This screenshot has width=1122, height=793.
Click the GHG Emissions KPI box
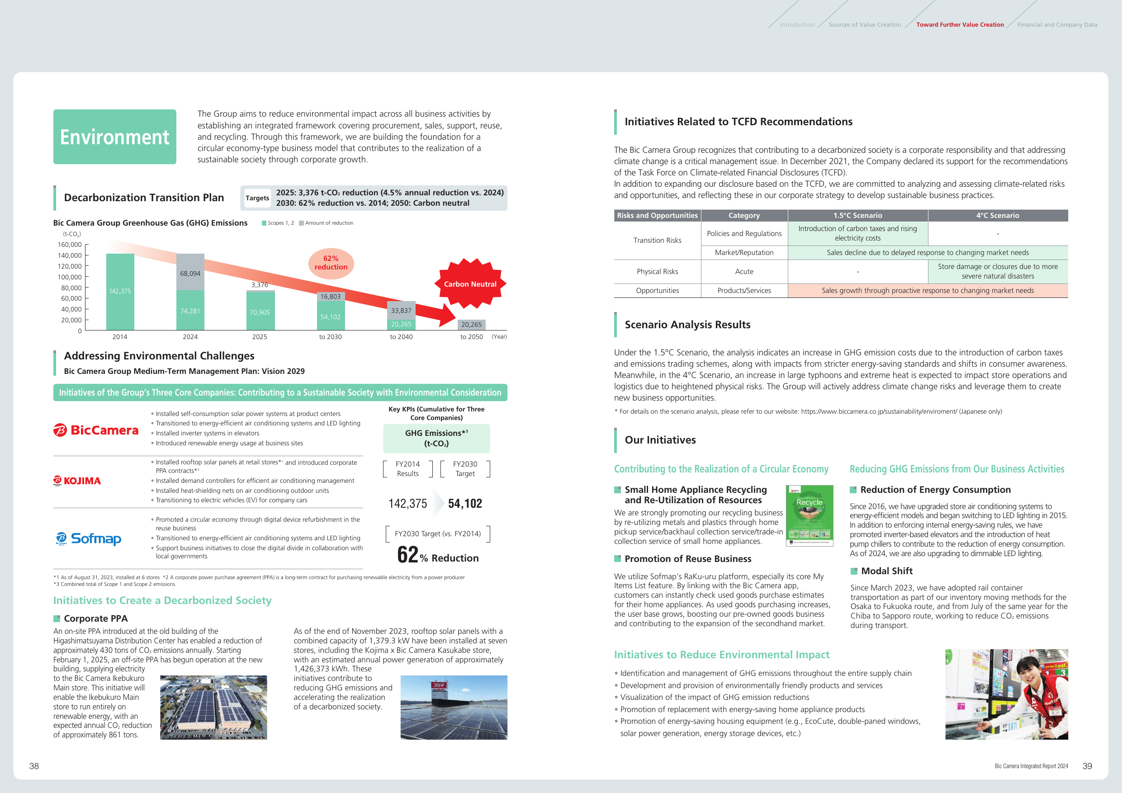click(x=436, y=438)
